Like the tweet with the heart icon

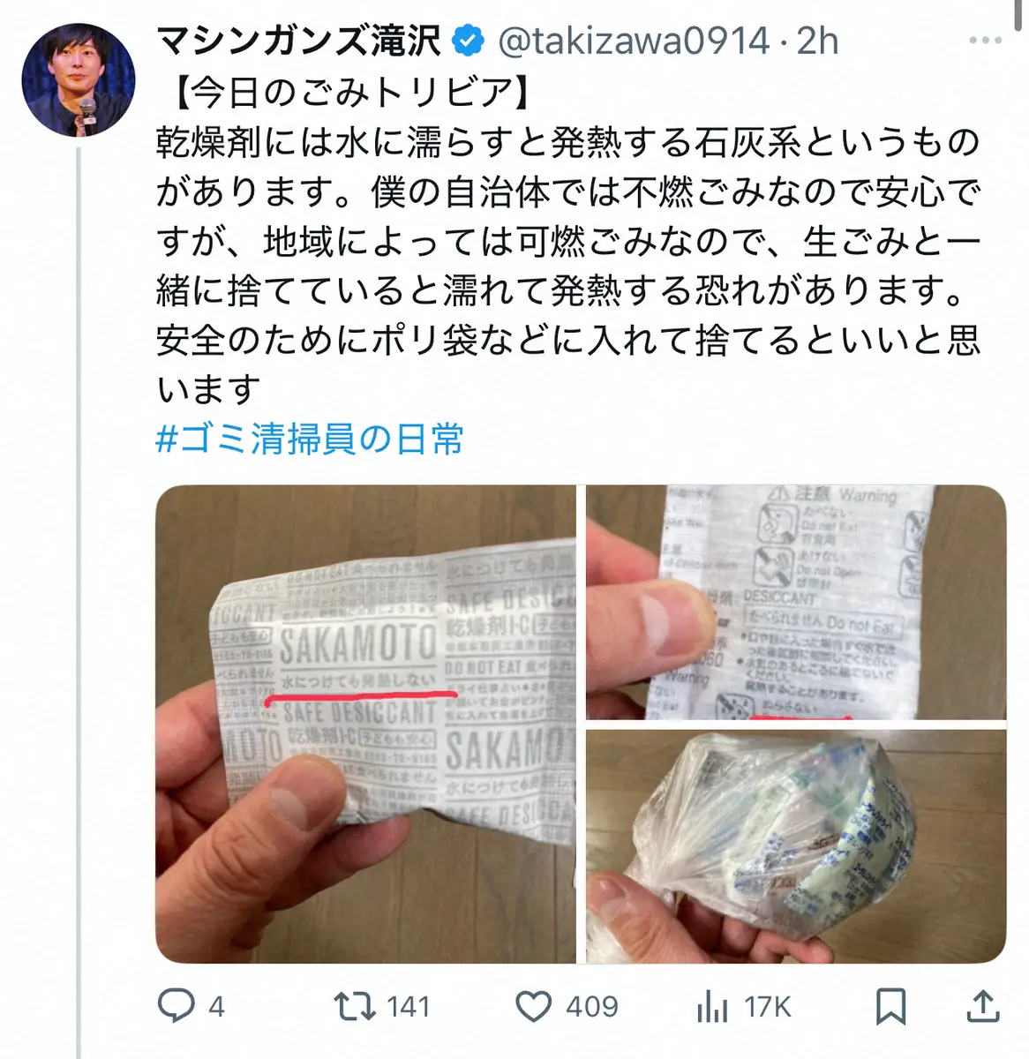533,1006
